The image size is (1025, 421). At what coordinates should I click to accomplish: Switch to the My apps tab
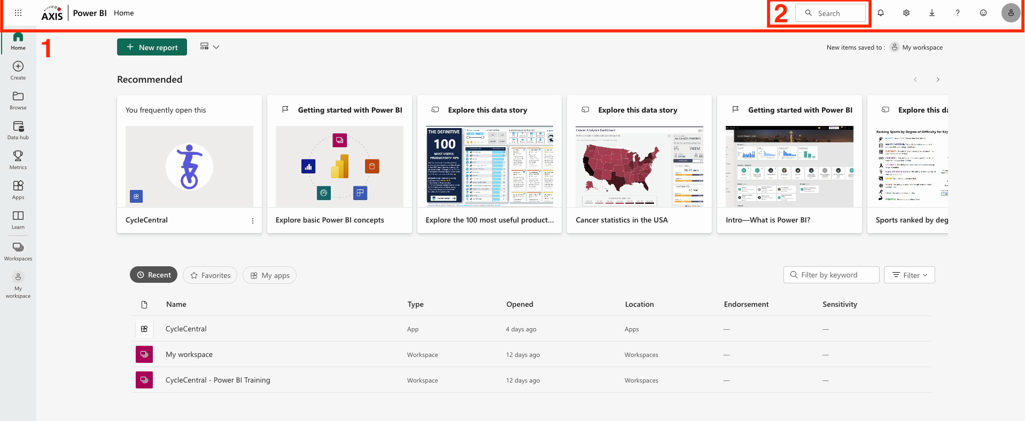click(x=269, y=275)
